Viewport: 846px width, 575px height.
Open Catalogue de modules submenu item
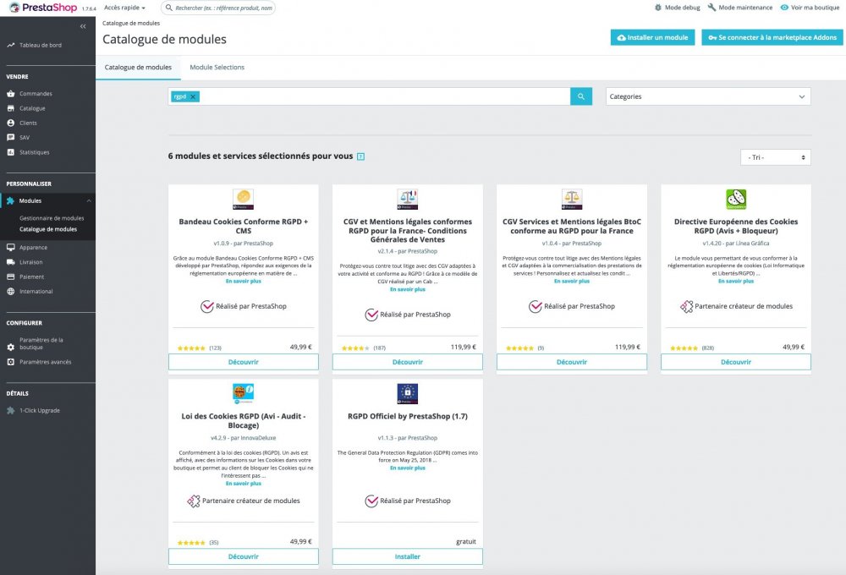pyautogui.click(x=48, y=229)
